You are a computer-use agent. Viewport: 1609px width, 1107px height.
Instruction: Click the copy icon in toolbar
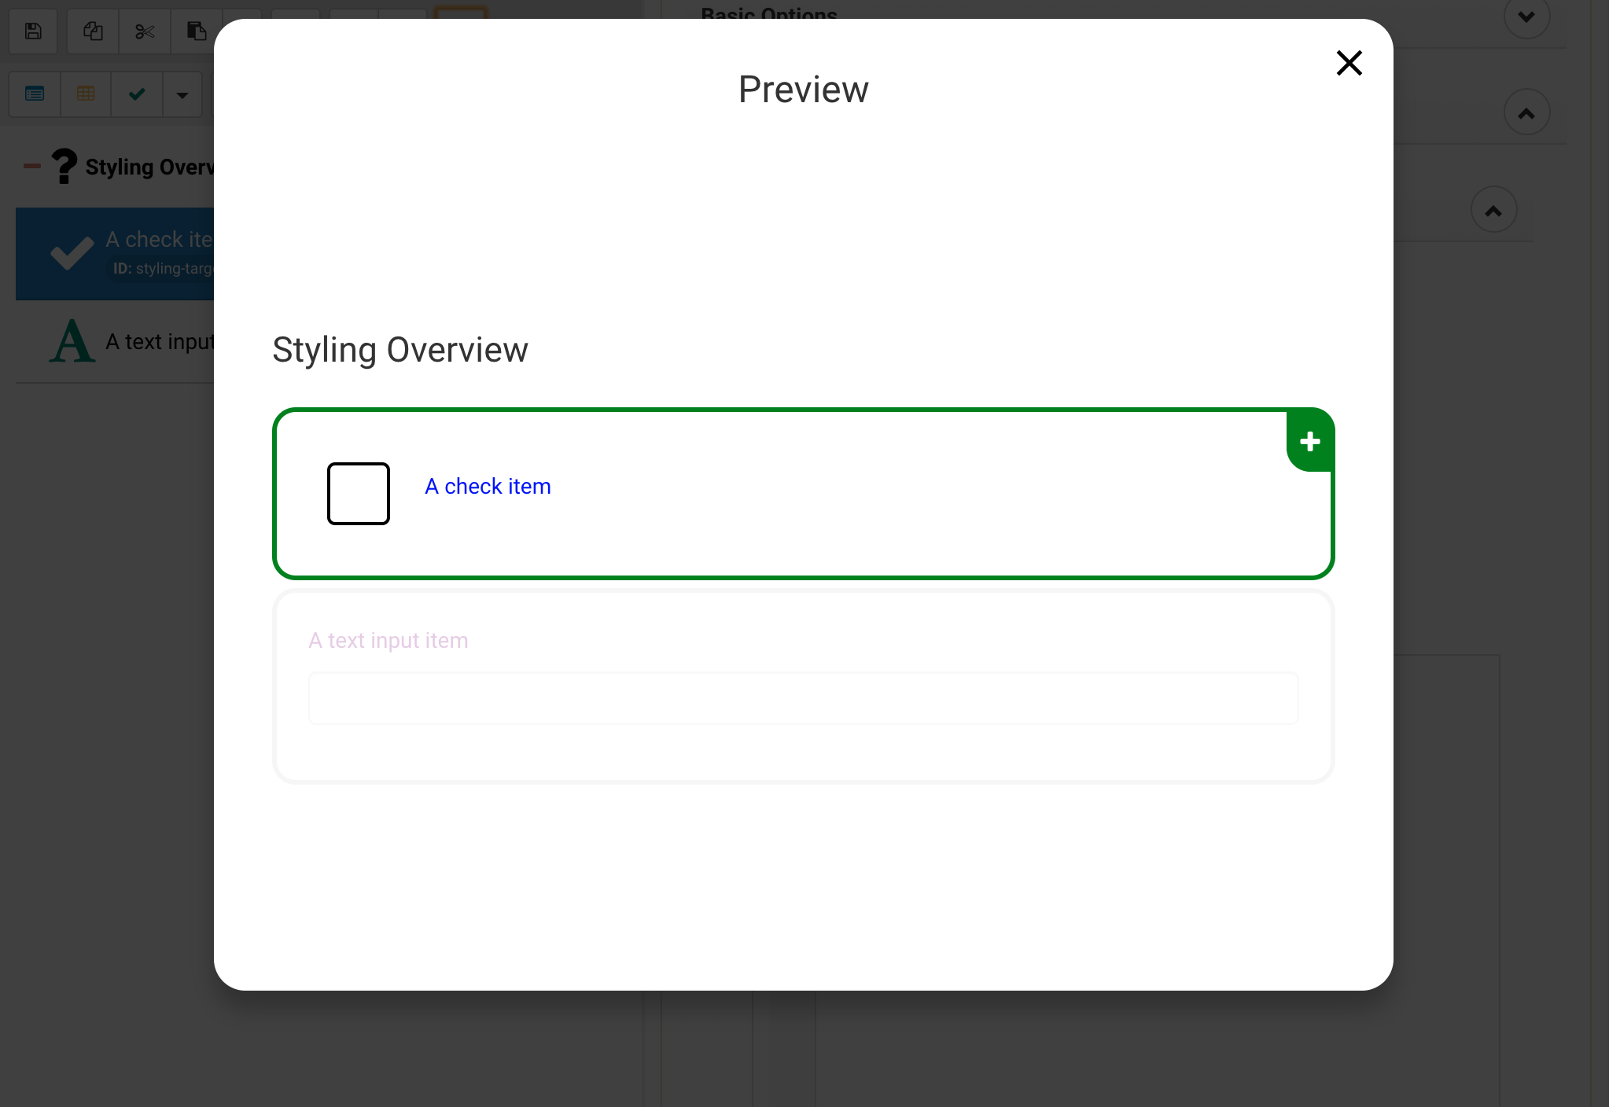pos(93,31)
